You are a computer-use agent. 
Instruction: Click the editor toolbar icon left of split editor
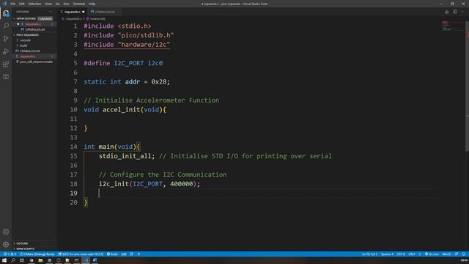pyautogui.click(x=446, y=12)
